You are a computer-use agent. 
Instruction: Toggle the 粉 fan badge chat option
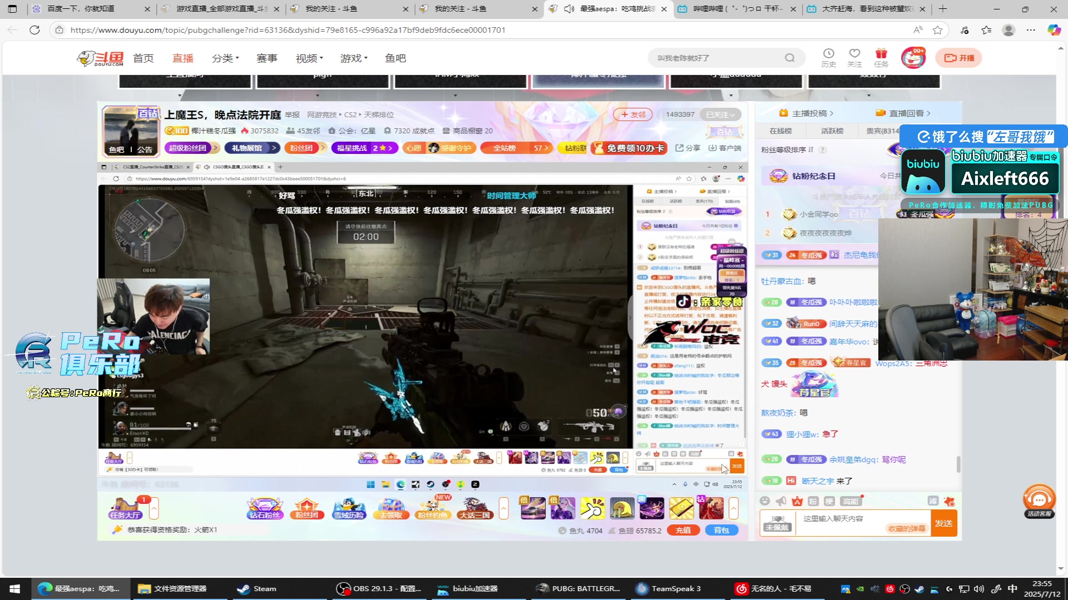pyautogui.click(x=813, y=501)
